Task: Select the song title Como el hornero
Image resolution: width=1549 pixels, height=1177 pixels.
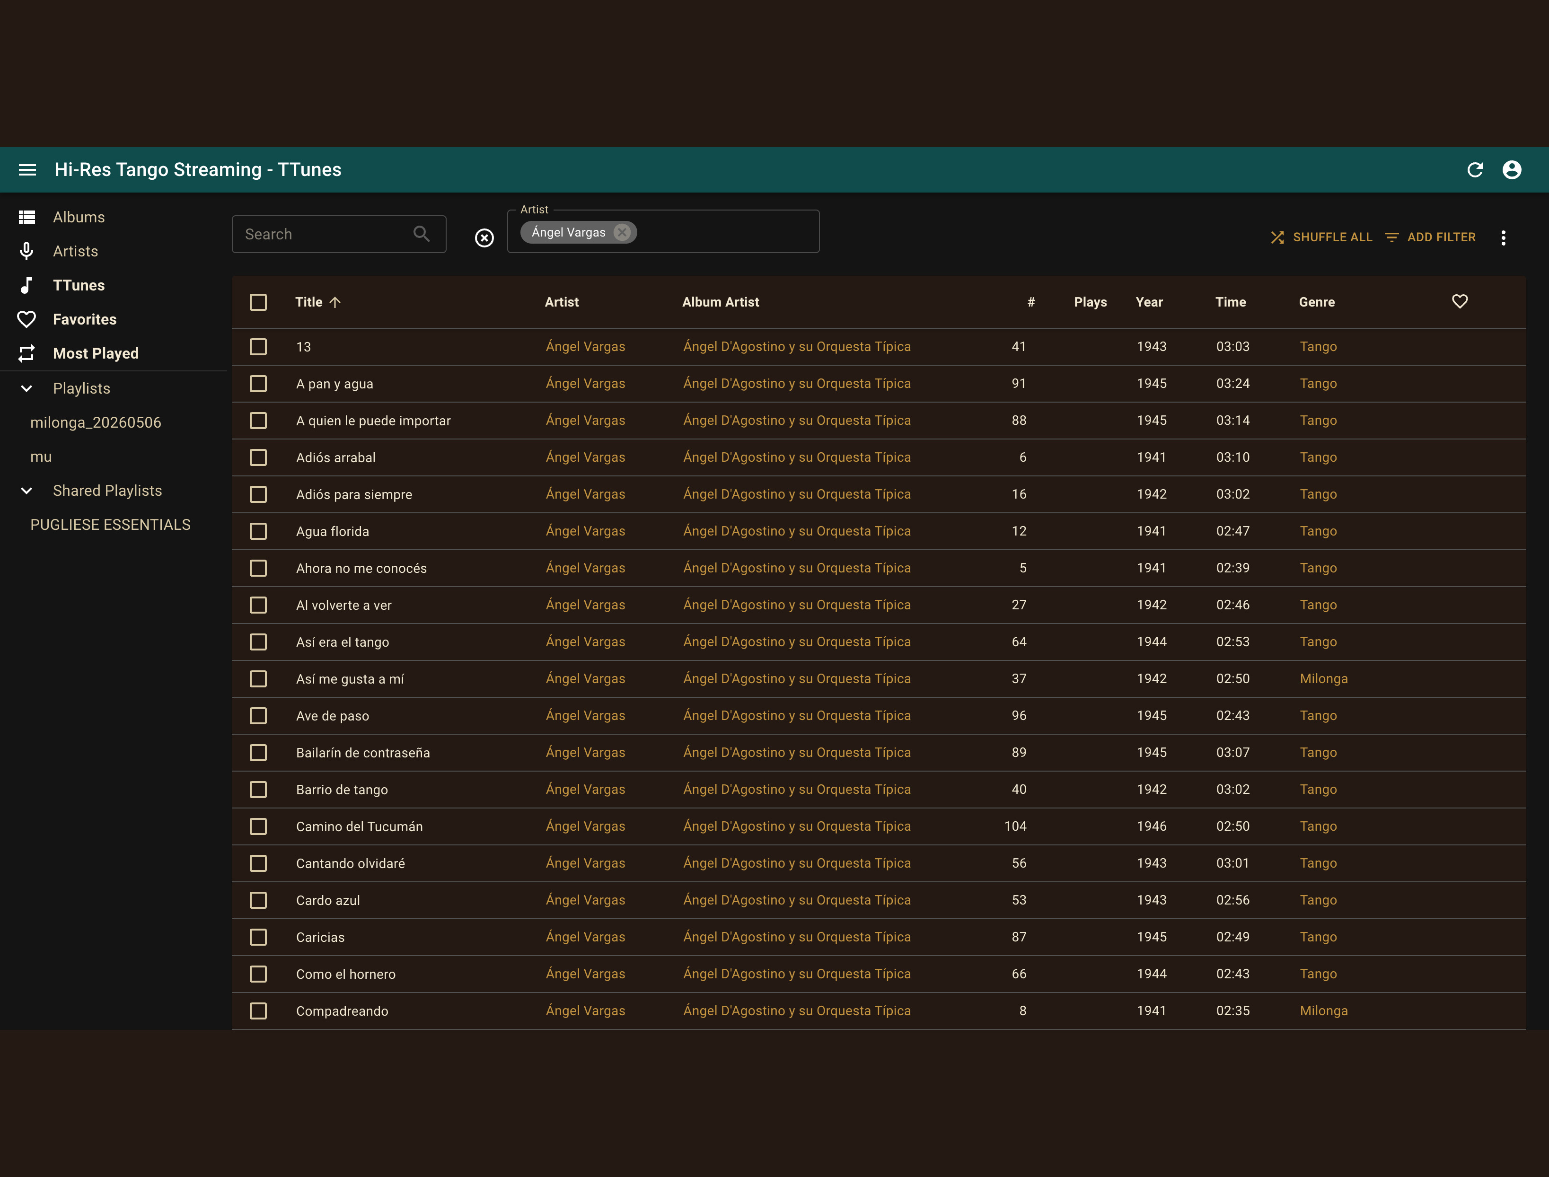Action: pyautogui.click(x=345, y=974)
